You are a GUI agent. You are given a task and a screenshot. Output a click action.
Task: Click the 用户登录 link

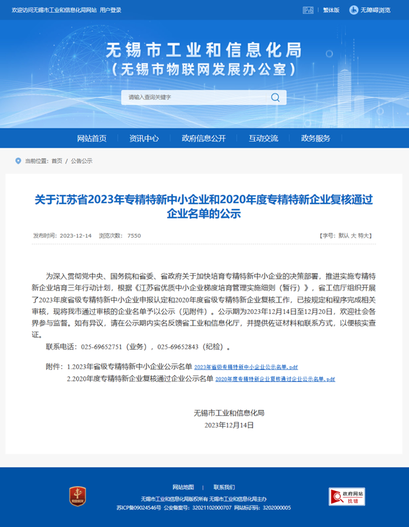pyautogui.click(x=110, y=10)
